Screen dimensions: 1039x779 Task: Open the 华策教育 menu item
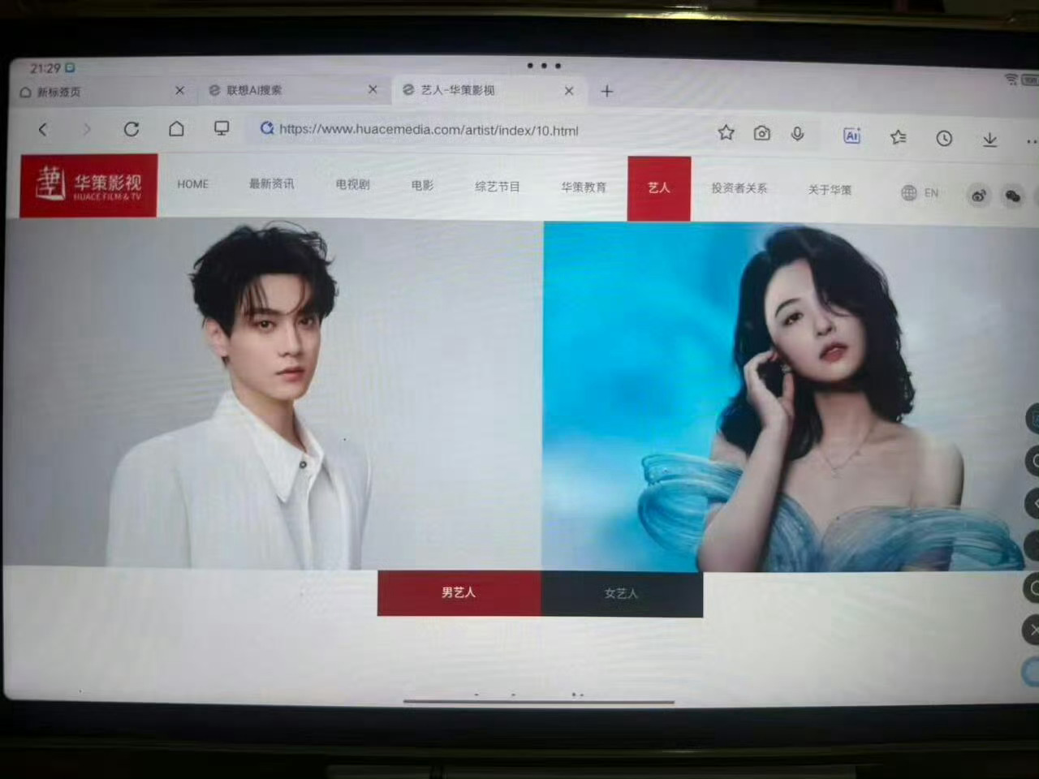tap(584, 187)
